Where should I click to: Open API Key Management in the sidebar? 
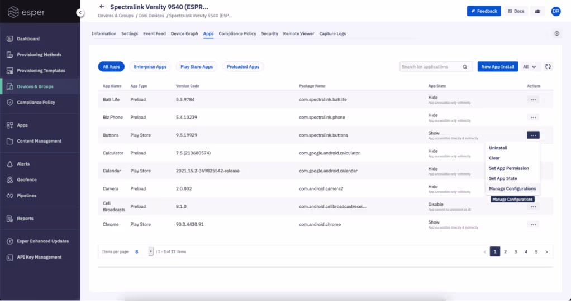[x=40, y=257]
